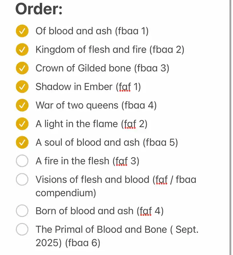Screen dimensions: 233x255
Task: Place cursor in the word compendium)
Action: [x=66, y=193]
